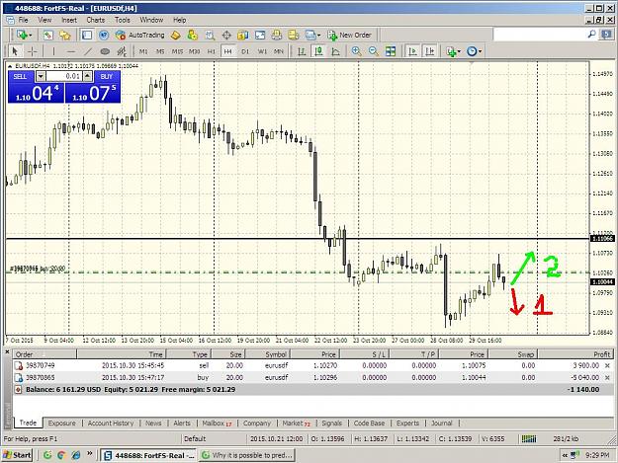Click the tile windows icon
The height and width of the screenshot is (463, 618).
(391, 51)
